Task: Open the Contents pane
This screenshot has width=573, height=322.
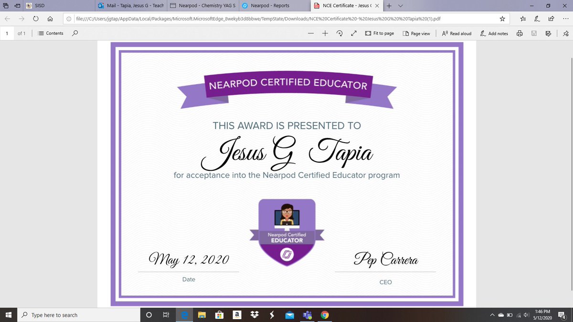Action: (x=51, y=33)
